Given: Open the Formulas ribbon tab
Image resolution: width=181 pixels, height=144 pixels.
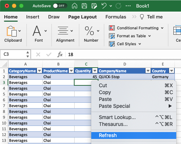Looking at the screenshot, I should coord(116,17).
